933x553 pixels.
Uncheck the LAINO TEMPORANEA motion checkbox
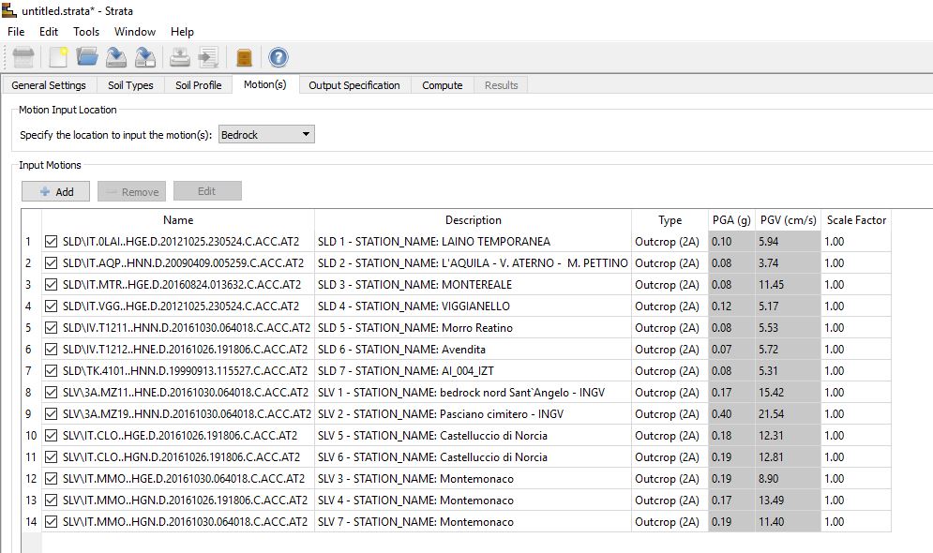click(51, 242)
